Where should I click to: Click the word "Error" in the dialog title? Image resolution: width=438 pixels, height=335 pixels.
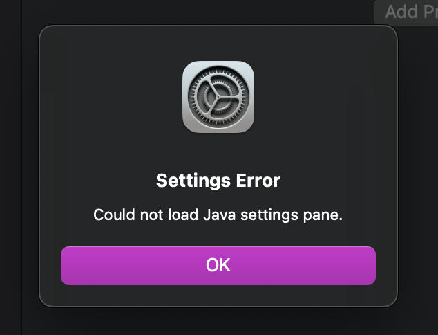(x=258, y=181)
